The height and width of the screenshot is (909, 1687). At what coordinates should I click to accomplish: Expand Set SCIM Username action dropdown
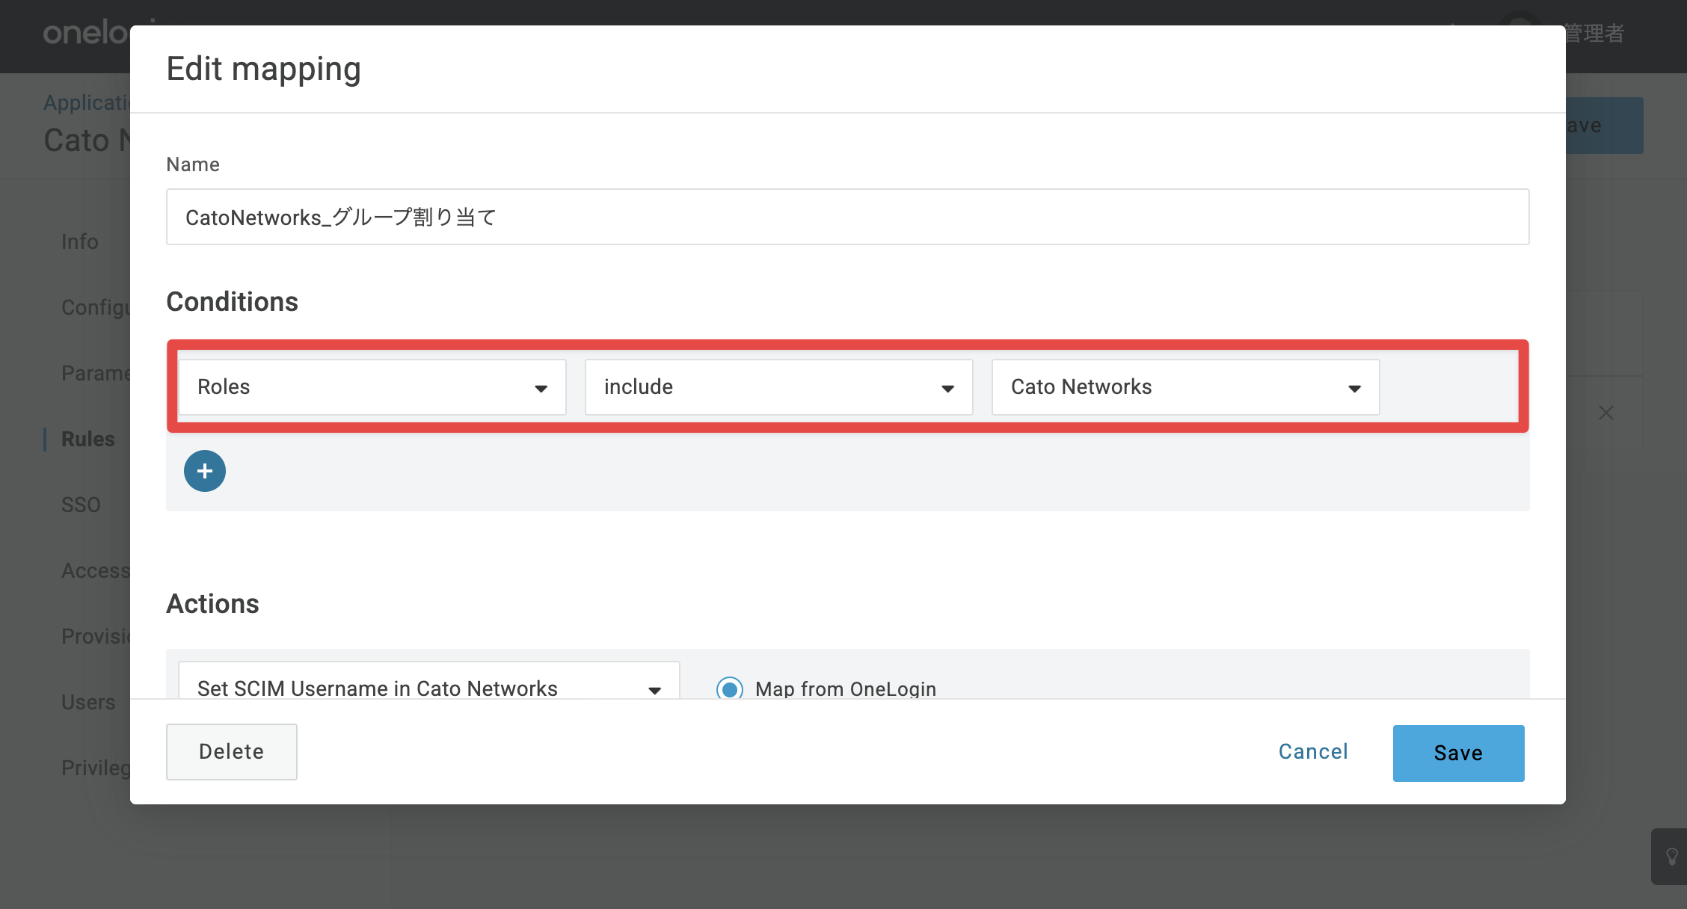pyautogui.click(x=428, y=681)
